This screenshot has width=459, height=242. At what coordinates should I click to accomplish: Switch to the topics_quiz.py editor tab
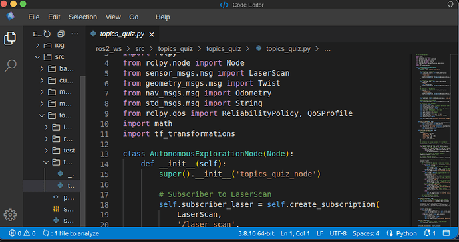coord(122,34)
